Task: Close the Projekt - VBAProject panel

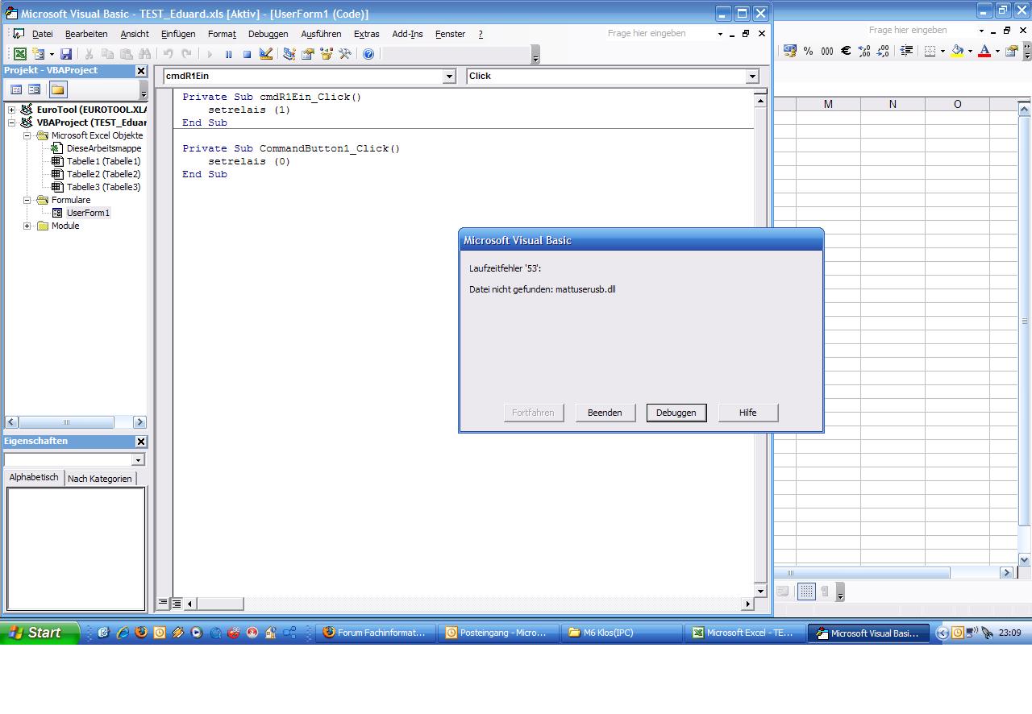Action: 141,71
